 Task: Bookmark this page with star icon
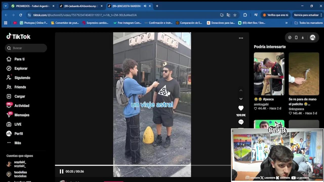coord(235,15)
